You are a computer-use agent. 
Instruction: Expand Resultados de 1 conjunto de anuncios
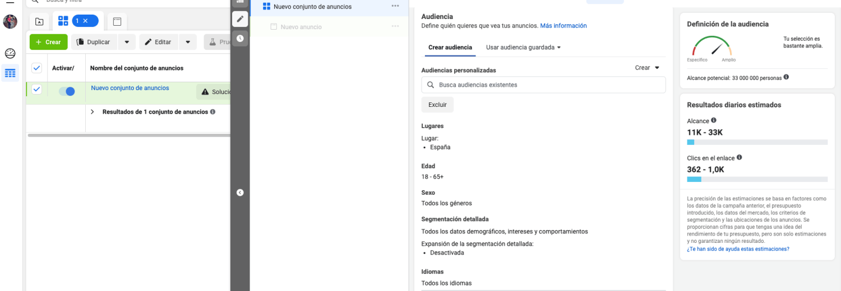point(93,112)
